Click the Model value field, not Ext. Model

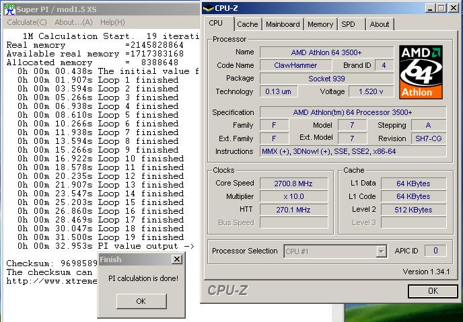(x=352, y=125)
